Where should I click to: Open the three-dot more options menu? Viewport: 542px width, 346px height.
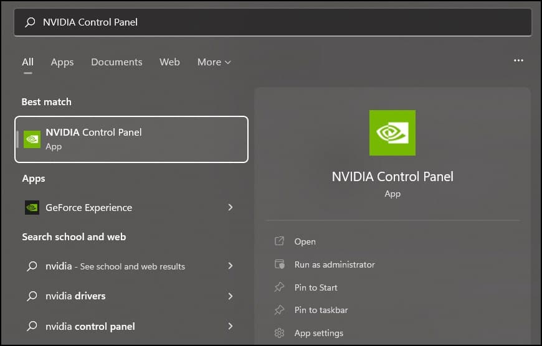pos(518,61)
